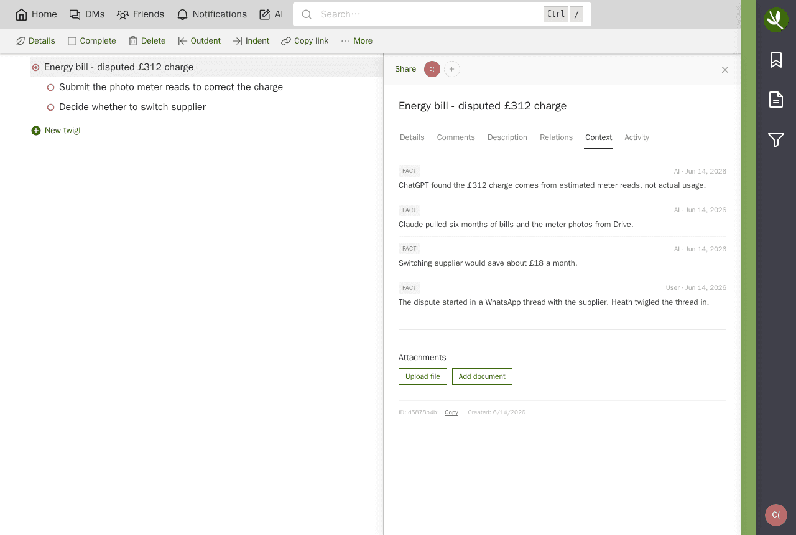Click the Copy ID link

[451, 412]
